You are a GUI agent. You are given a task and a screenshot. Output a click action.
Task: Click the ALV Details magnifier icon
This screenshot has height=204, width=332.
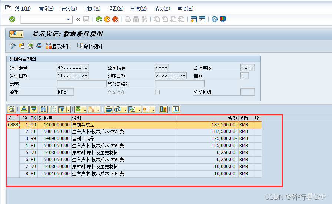11,109
